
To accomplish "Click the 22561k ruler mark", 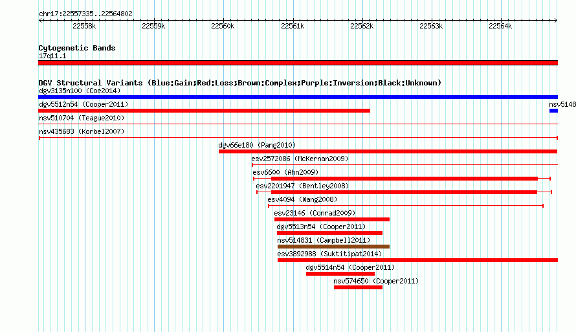I will (x=293, y=26).
